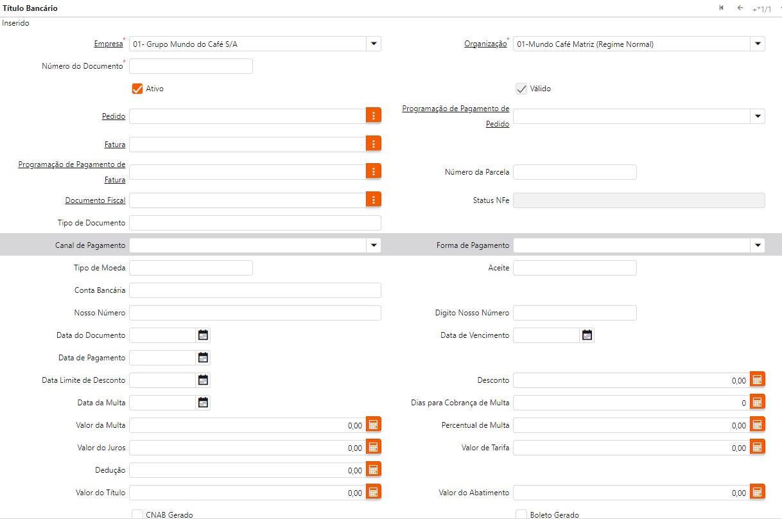This screenshot has width=782, height=519.
Task: Uncheck the Ativo checkbox
Action: (137, 89)
